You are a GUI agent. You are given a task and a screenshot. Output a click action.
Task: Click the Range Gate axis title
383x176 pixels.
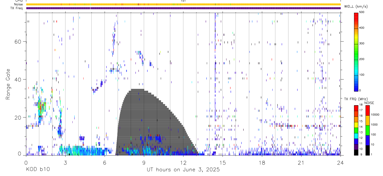(x=8, y=84)
